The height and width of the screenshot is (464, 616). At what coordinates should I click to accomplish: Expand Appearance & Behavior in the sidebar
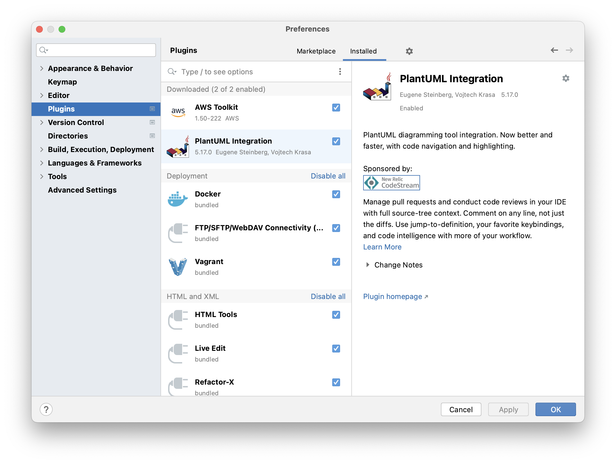pyautogui.click(x=90, y=68)
